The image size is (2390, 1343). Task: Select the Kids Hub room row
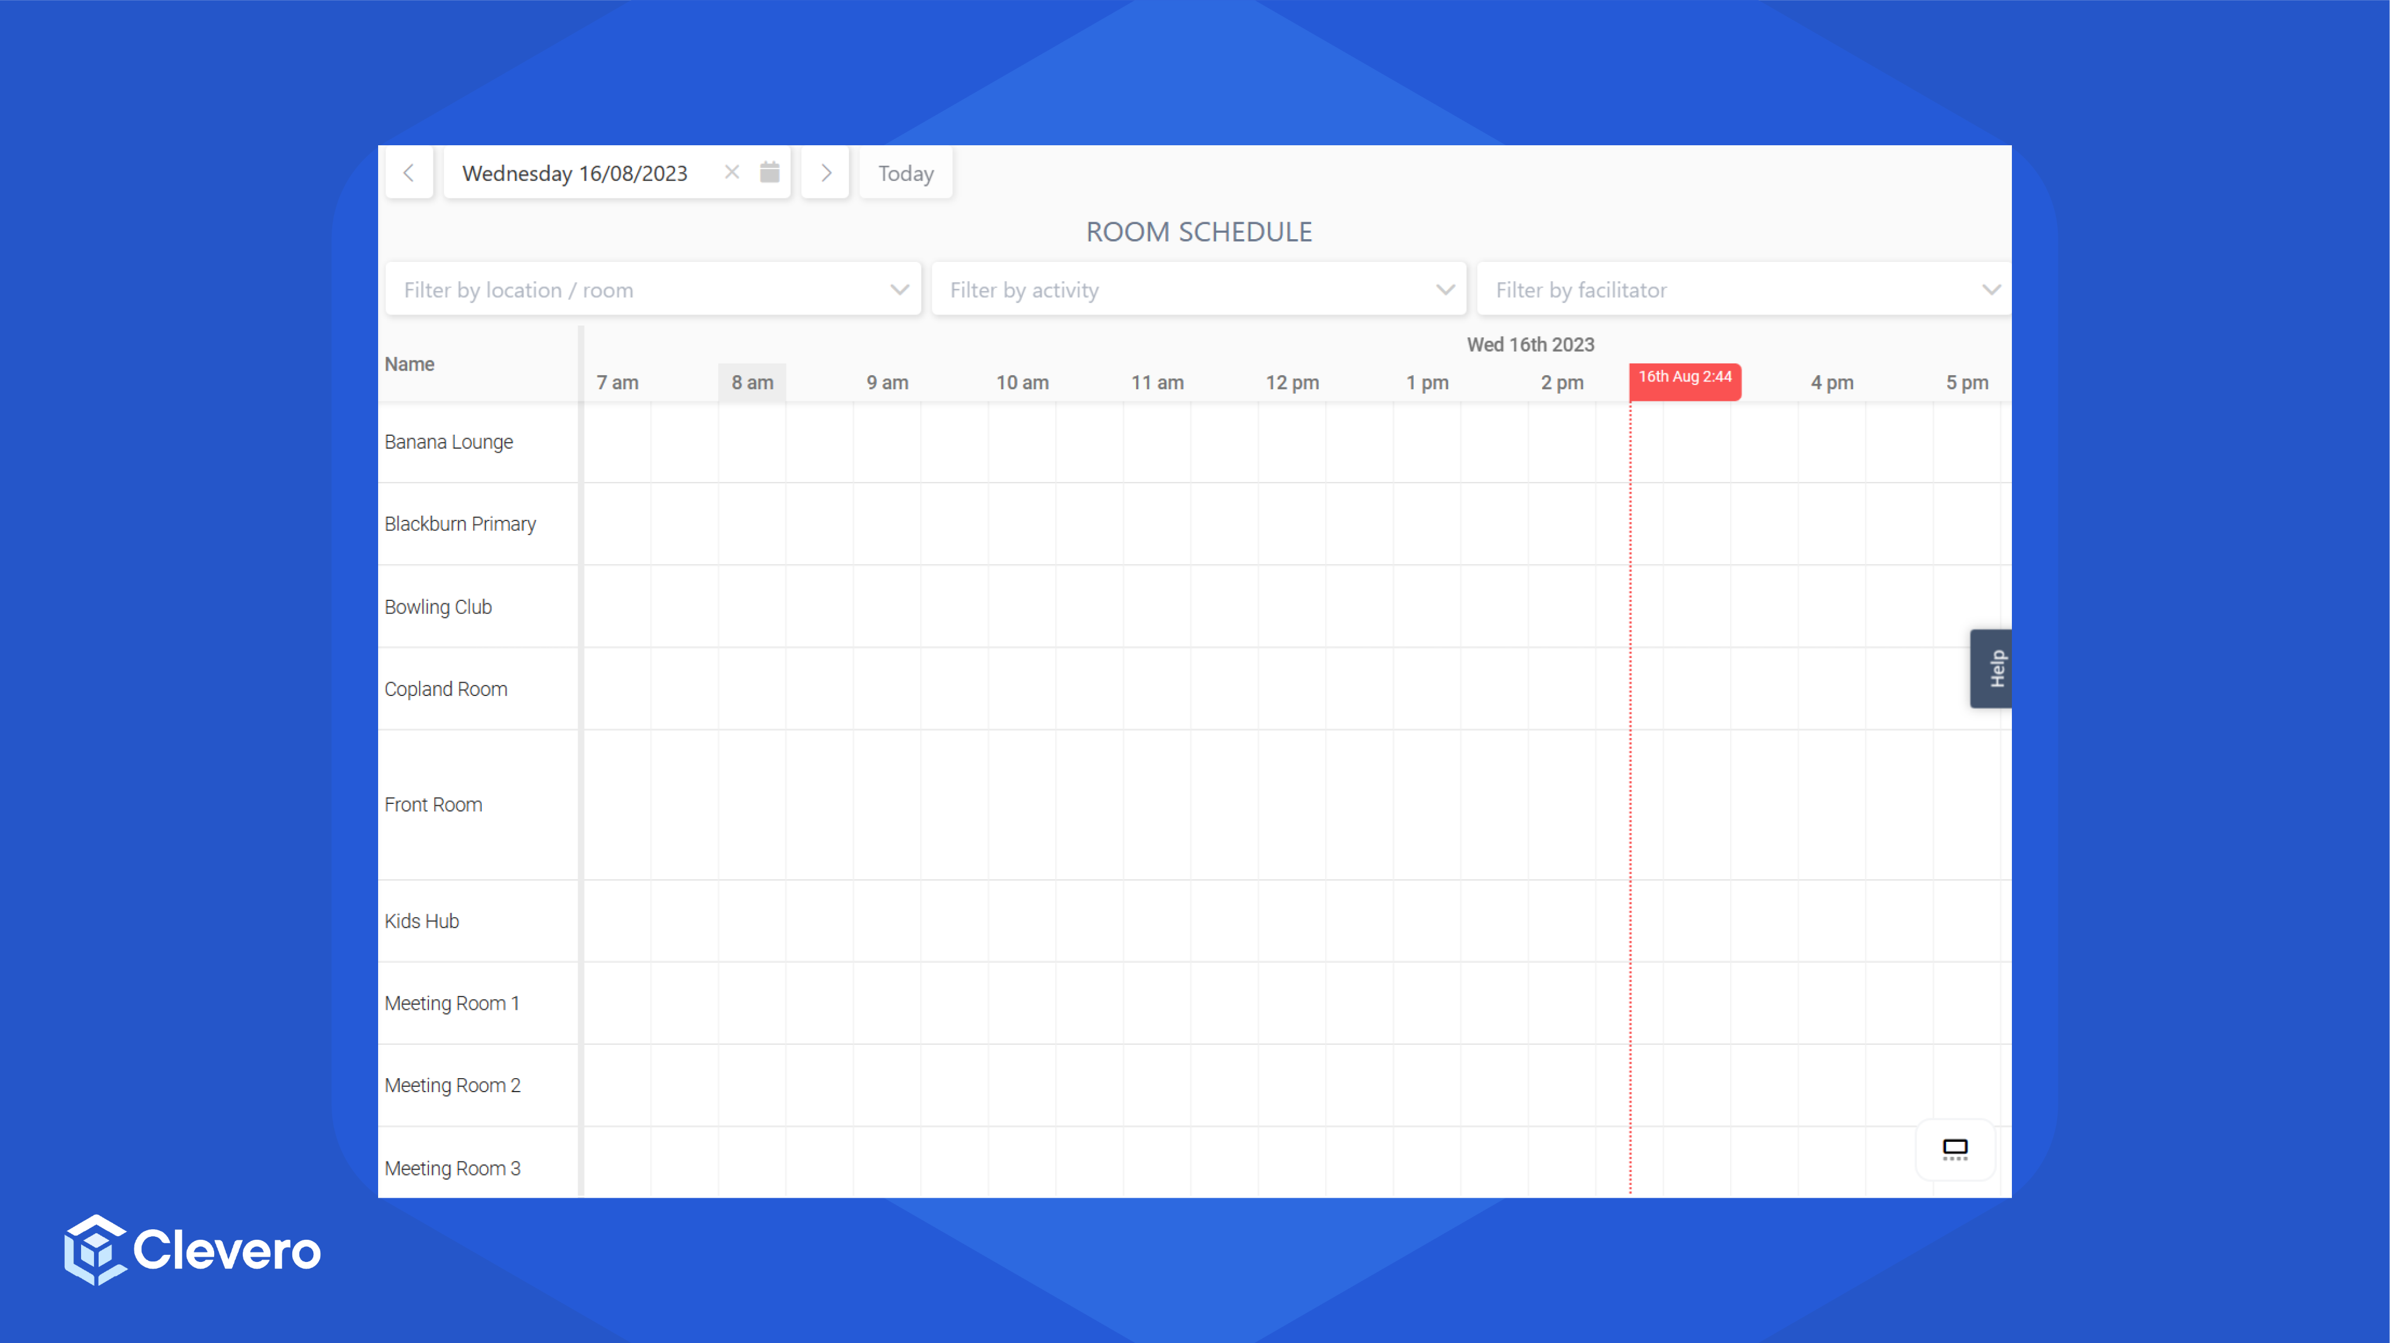click(x=422, y=922)
